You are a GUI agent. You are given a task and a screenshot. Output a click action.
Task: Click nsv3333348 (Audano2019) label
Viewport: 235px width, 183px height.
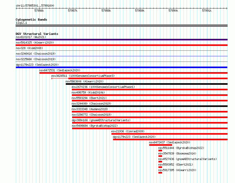point(90,109)
